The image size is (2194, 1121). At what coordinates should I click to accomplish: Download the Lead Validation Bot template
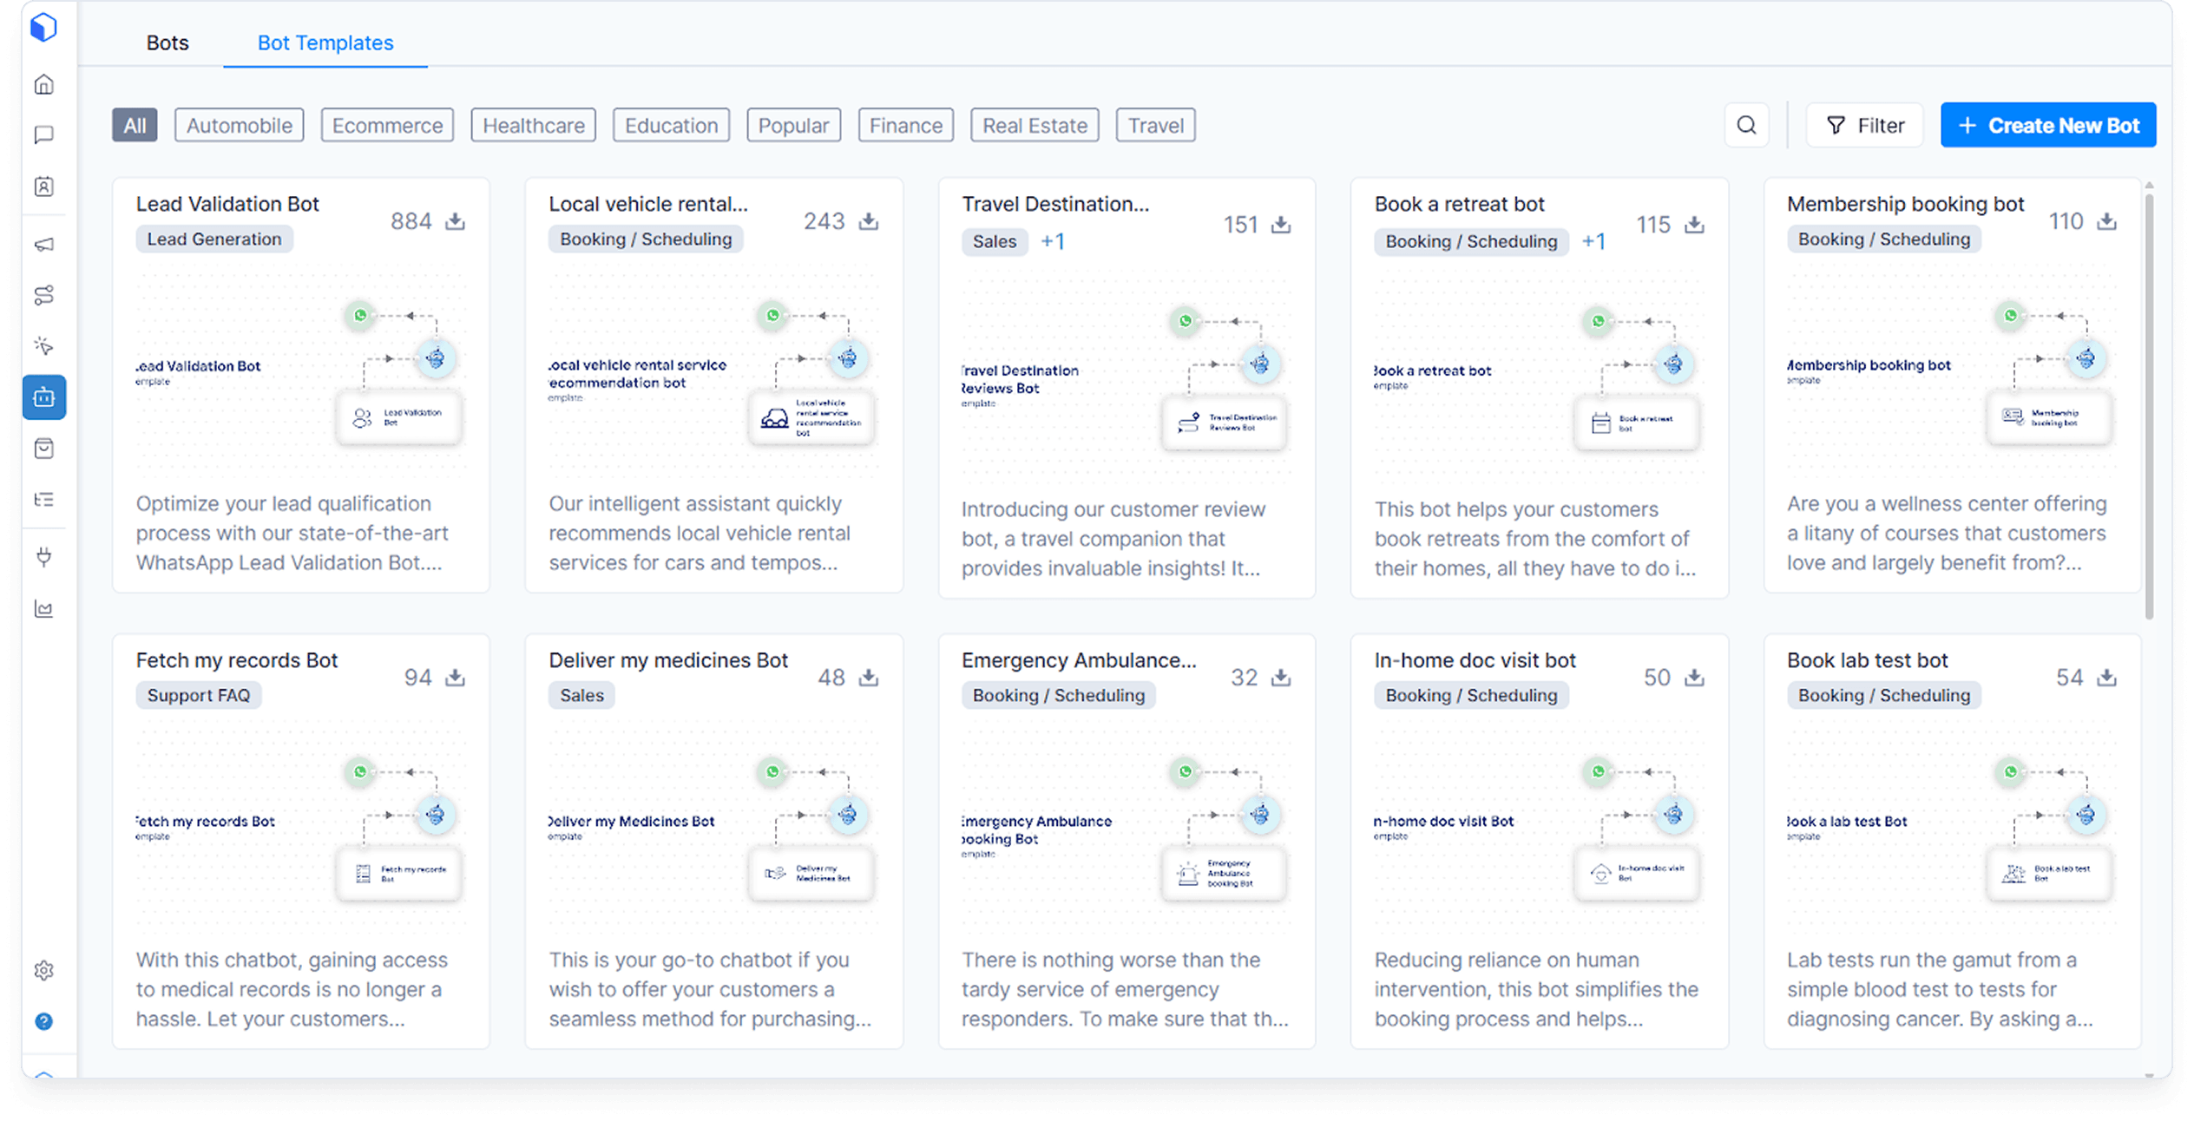pos(455,220)
